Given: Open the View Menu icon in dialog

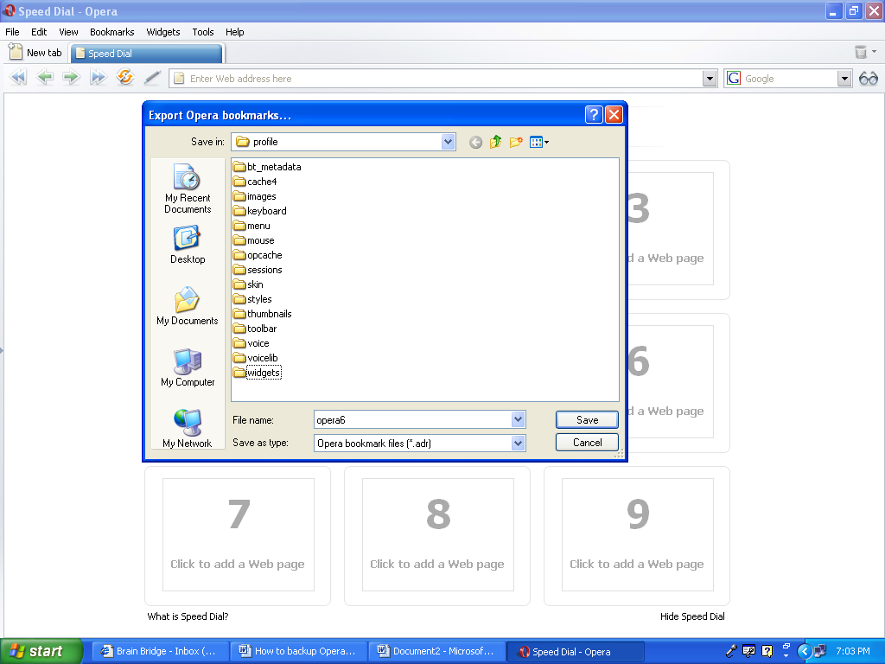Looking at the screenshot, I should tap(539, 143).
